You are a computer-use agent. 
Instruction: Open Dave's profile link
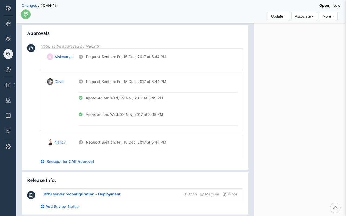click(x=59, y=82)
